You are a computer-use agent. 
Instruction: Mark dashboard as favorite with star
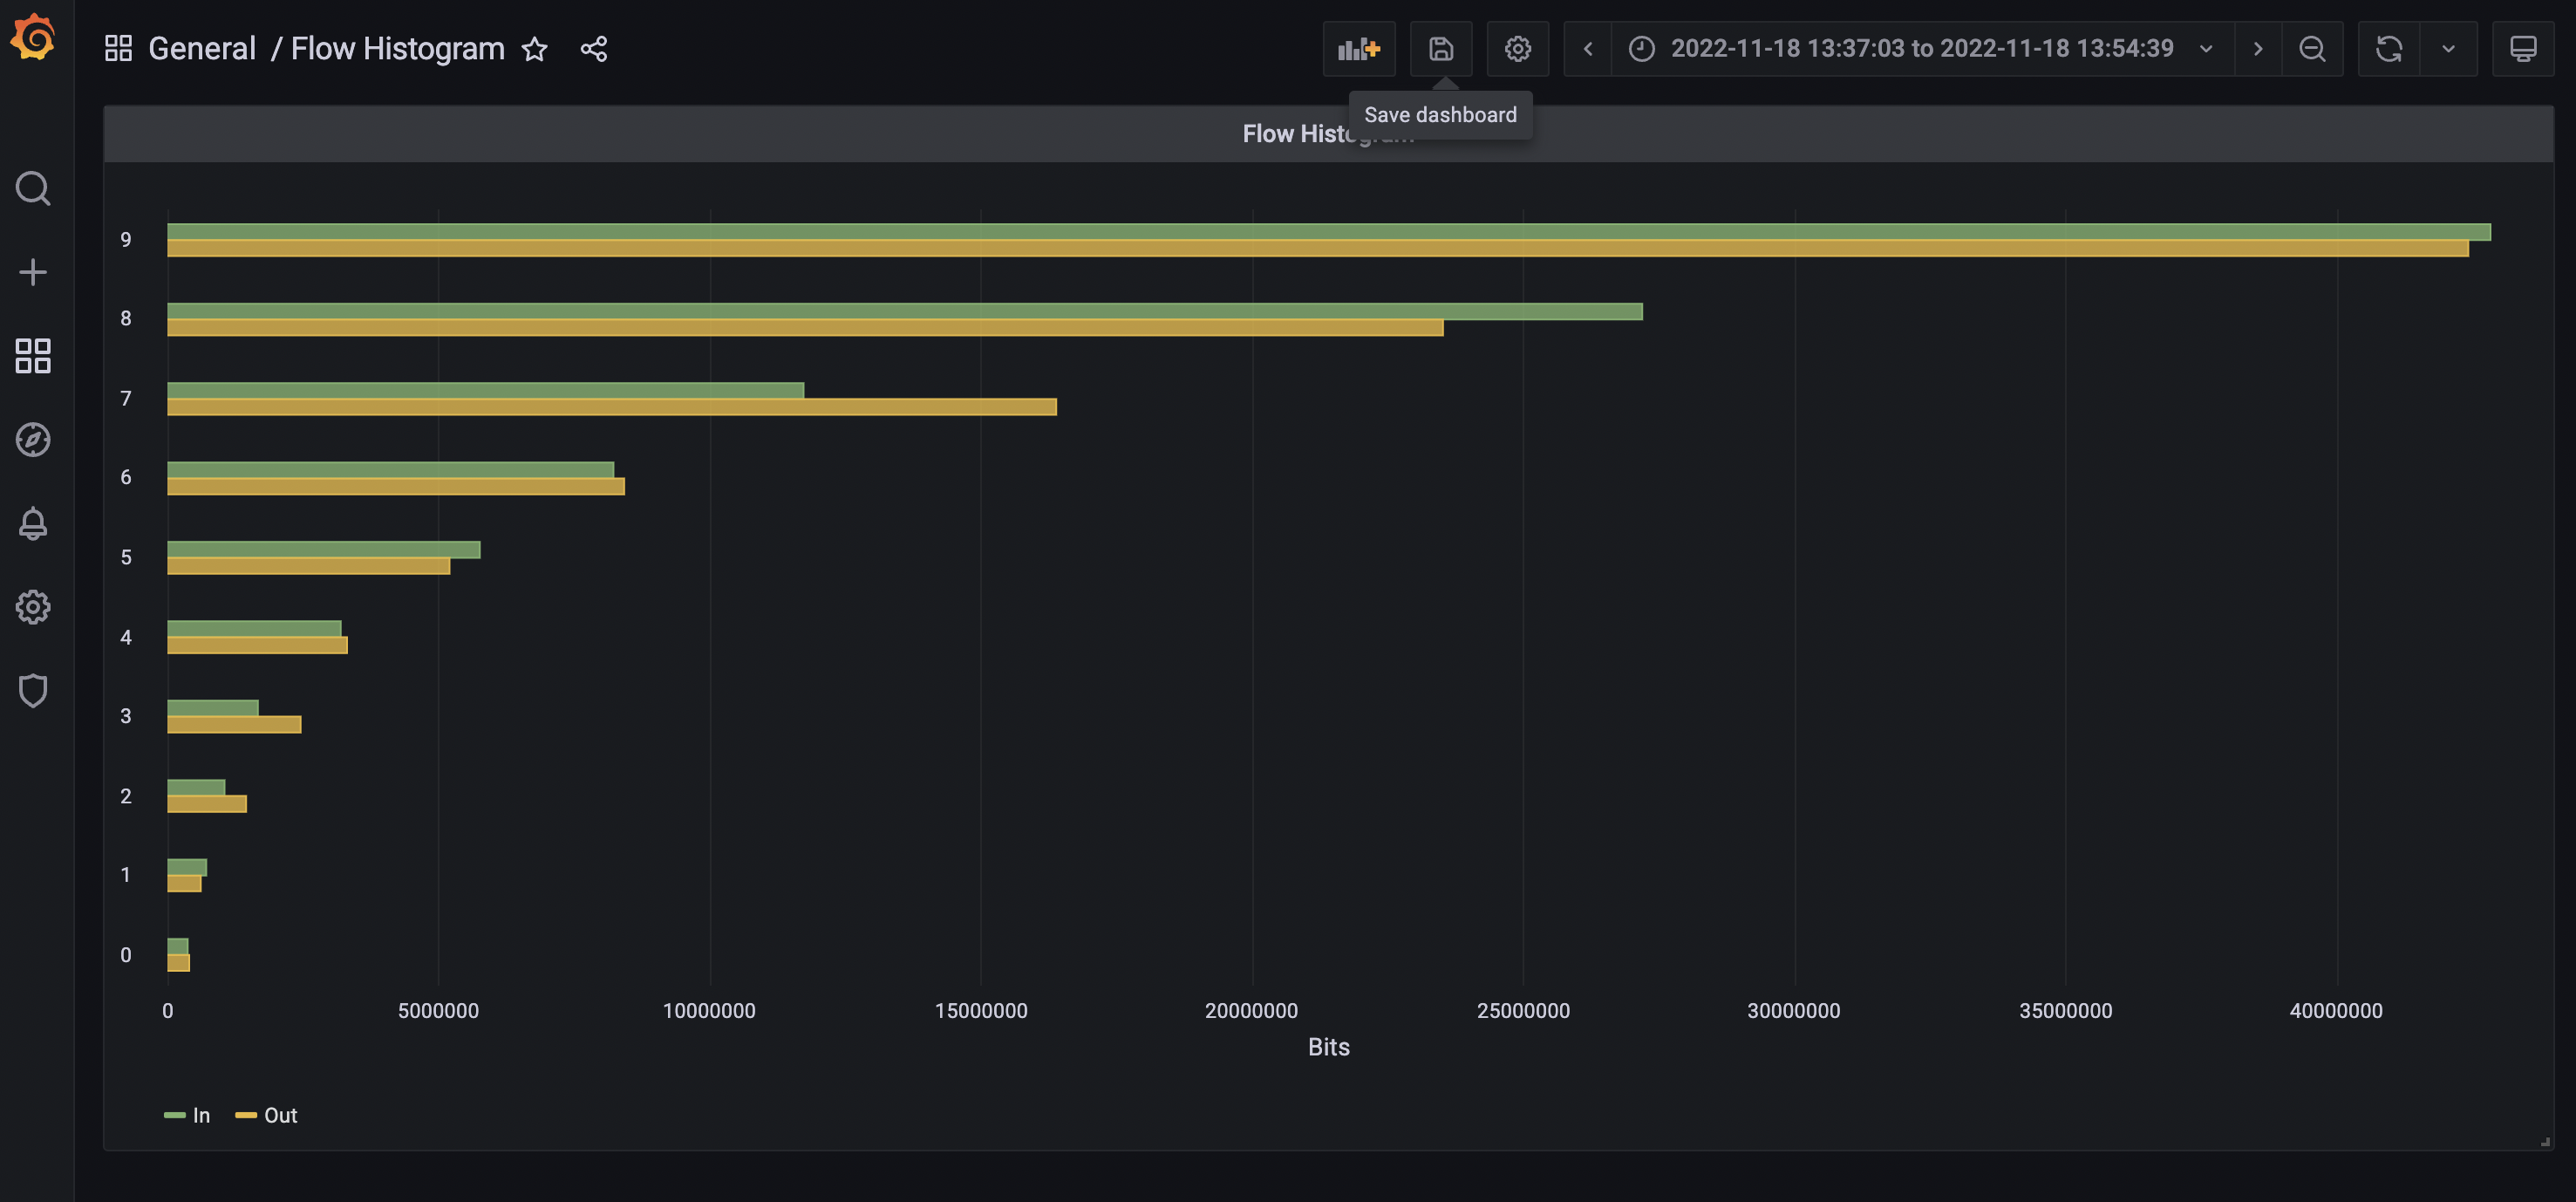coord(535,48)
